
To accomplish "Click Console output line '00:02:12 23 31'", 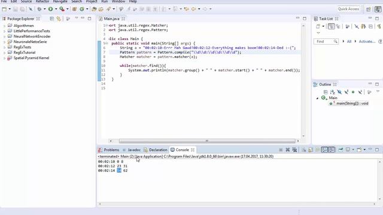I will [x=113, y=166].
